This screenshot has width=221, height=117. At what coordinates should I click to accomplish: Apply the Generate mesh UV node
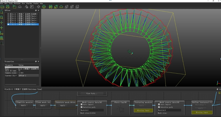[x=63, y=105]
